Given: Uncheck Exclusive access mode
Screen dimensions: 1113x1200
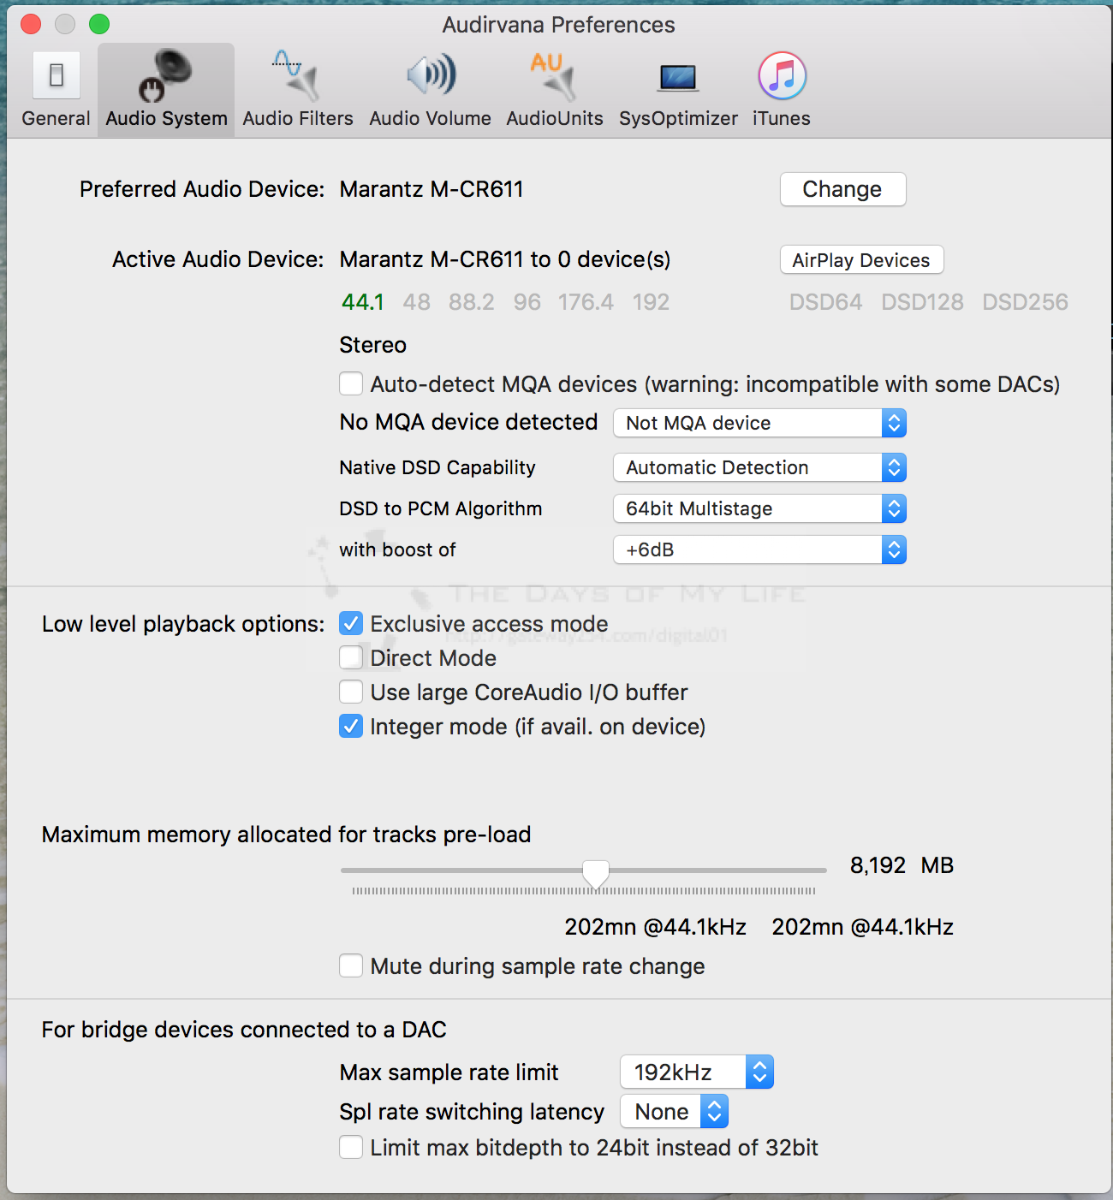Looking at the screenshot, I should click(351, 623).
